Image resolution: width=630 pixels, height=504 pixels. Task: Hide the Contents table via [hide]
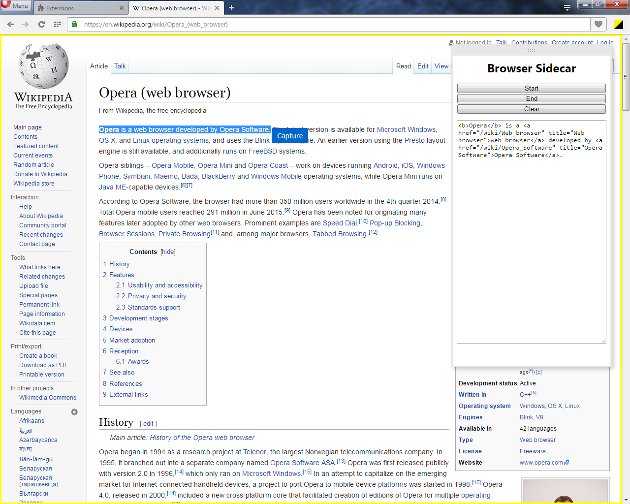click(x=168, y=252)
